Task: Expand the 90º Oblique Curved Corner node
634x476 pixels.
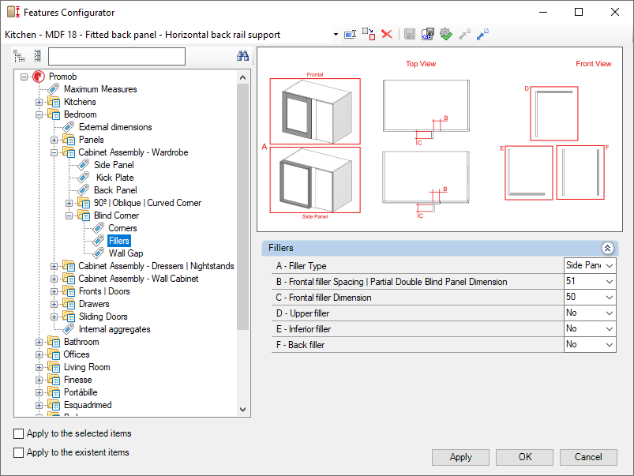Action: pos(69,203)
